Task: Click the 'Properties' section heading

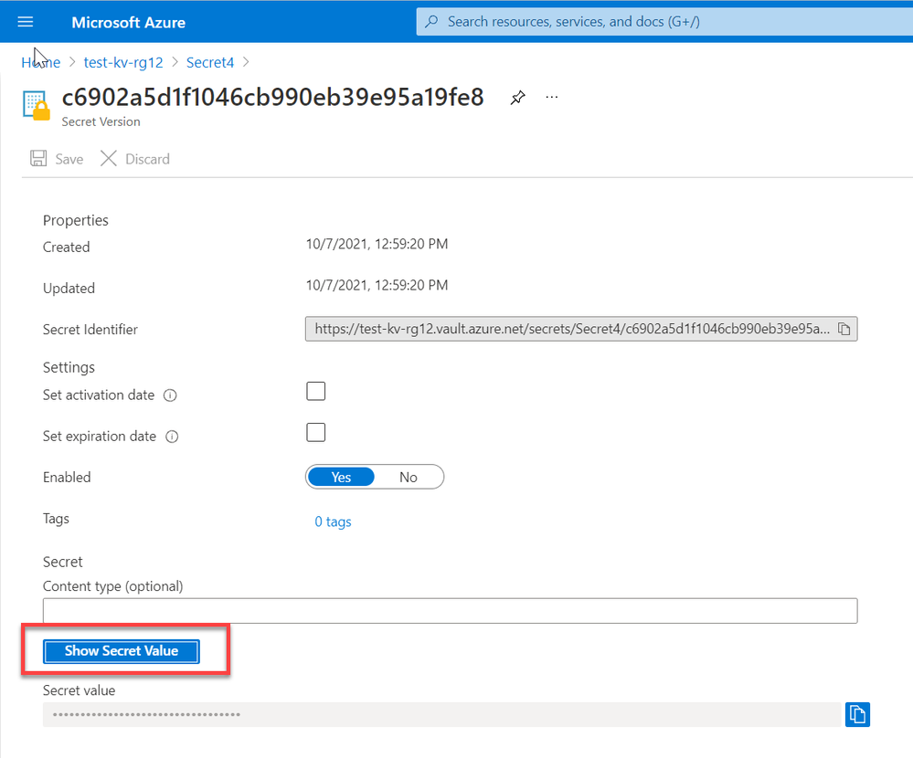Action: [76, 220]
